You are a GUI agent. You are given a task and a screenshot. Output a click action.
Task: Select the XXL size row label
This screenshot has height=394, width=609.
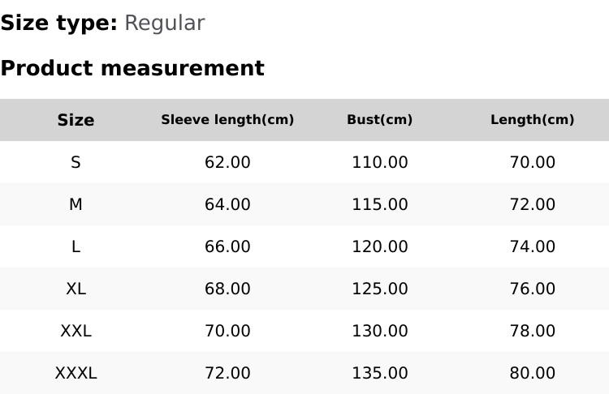[76, 331]
